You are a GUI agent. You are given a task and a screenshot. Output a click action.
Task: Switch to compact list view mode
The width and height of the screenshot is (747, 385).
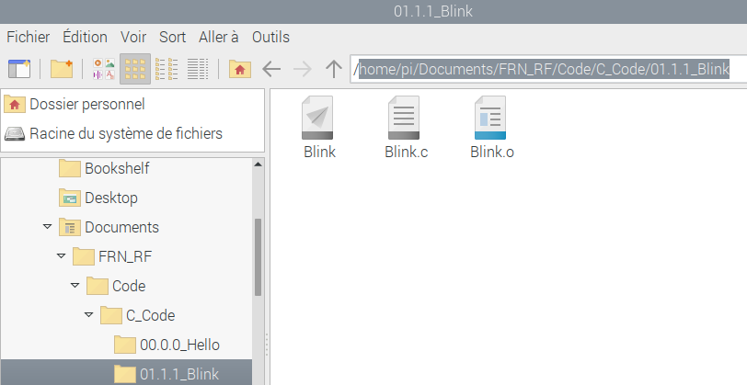click(167, 69)
